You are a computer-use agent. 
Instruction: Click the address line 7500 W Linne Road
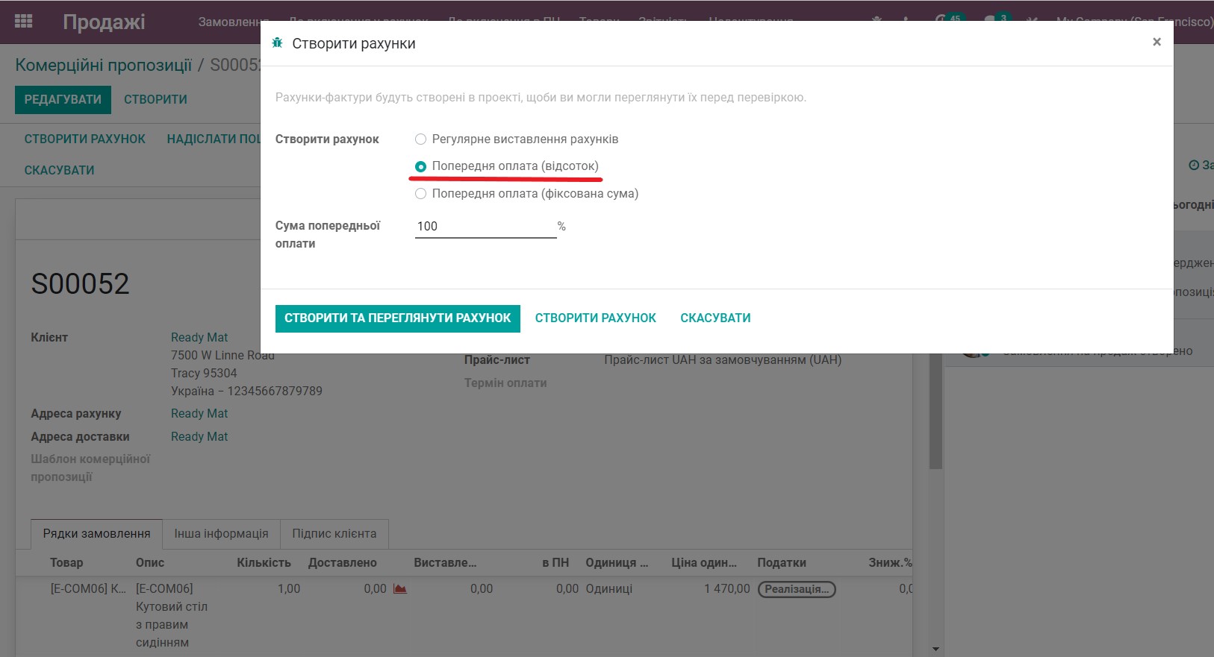[222, 356]
